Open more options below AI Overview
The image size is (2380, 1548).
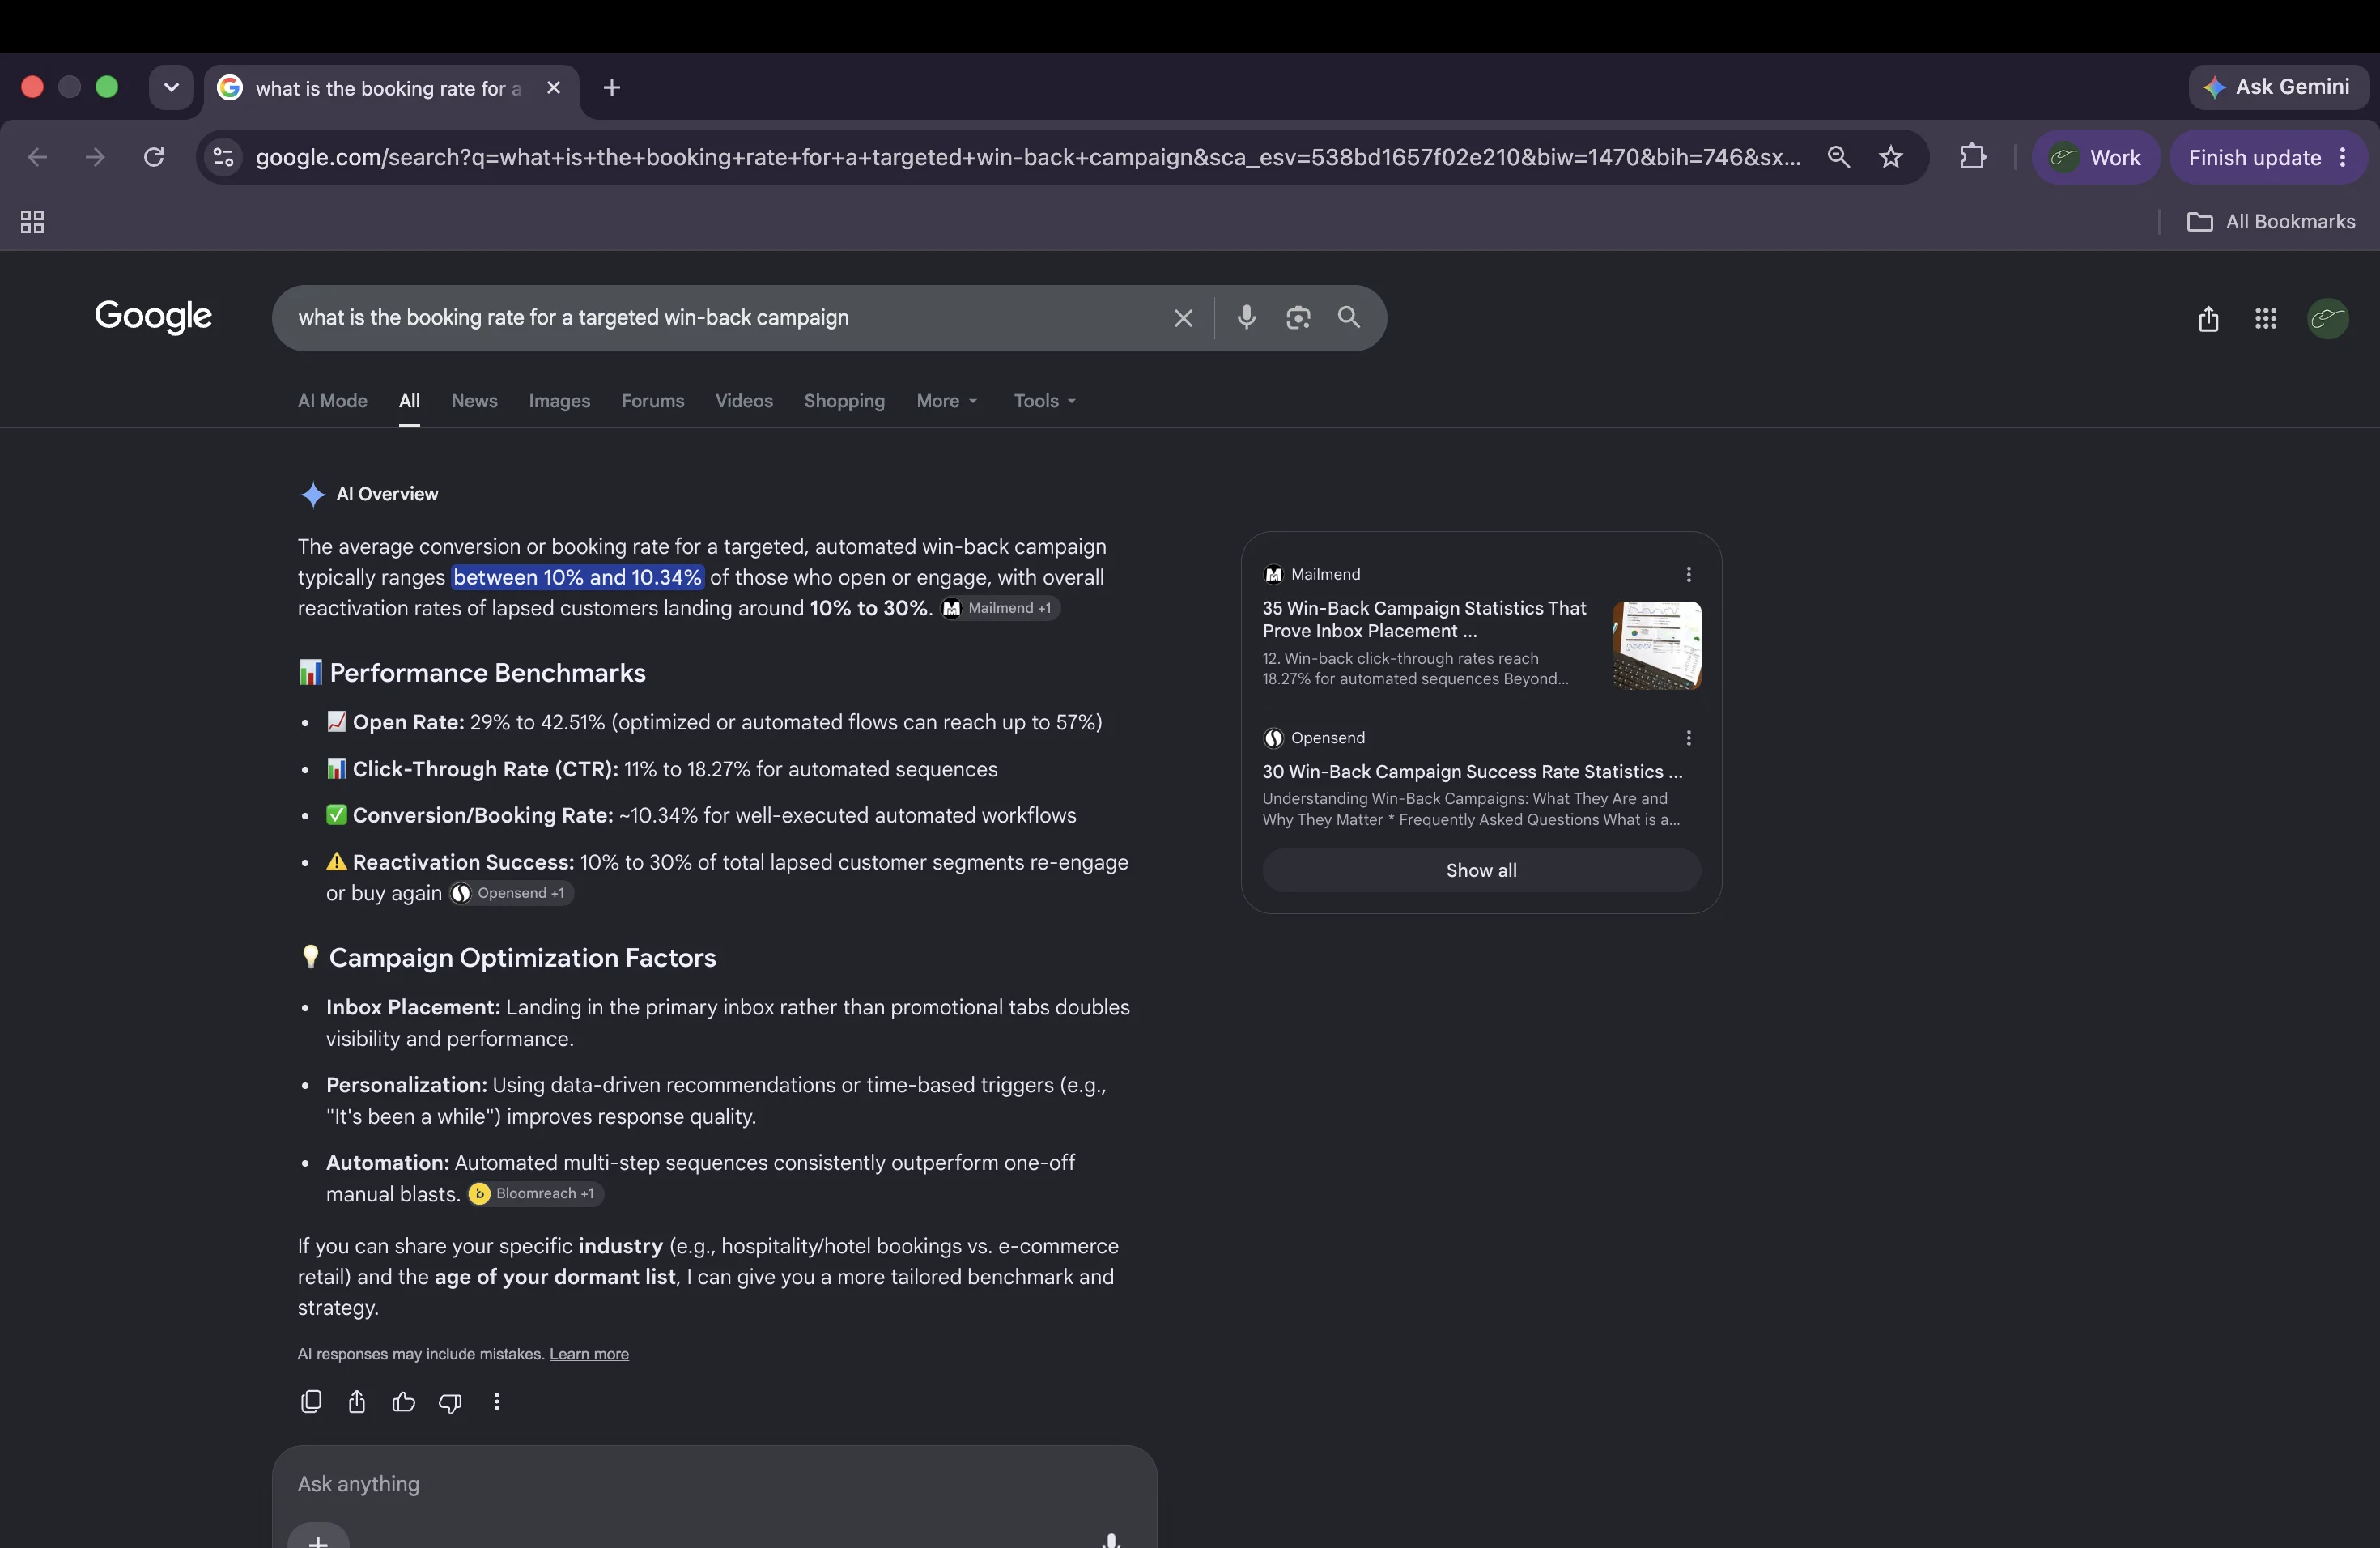tap(497, 1401)
